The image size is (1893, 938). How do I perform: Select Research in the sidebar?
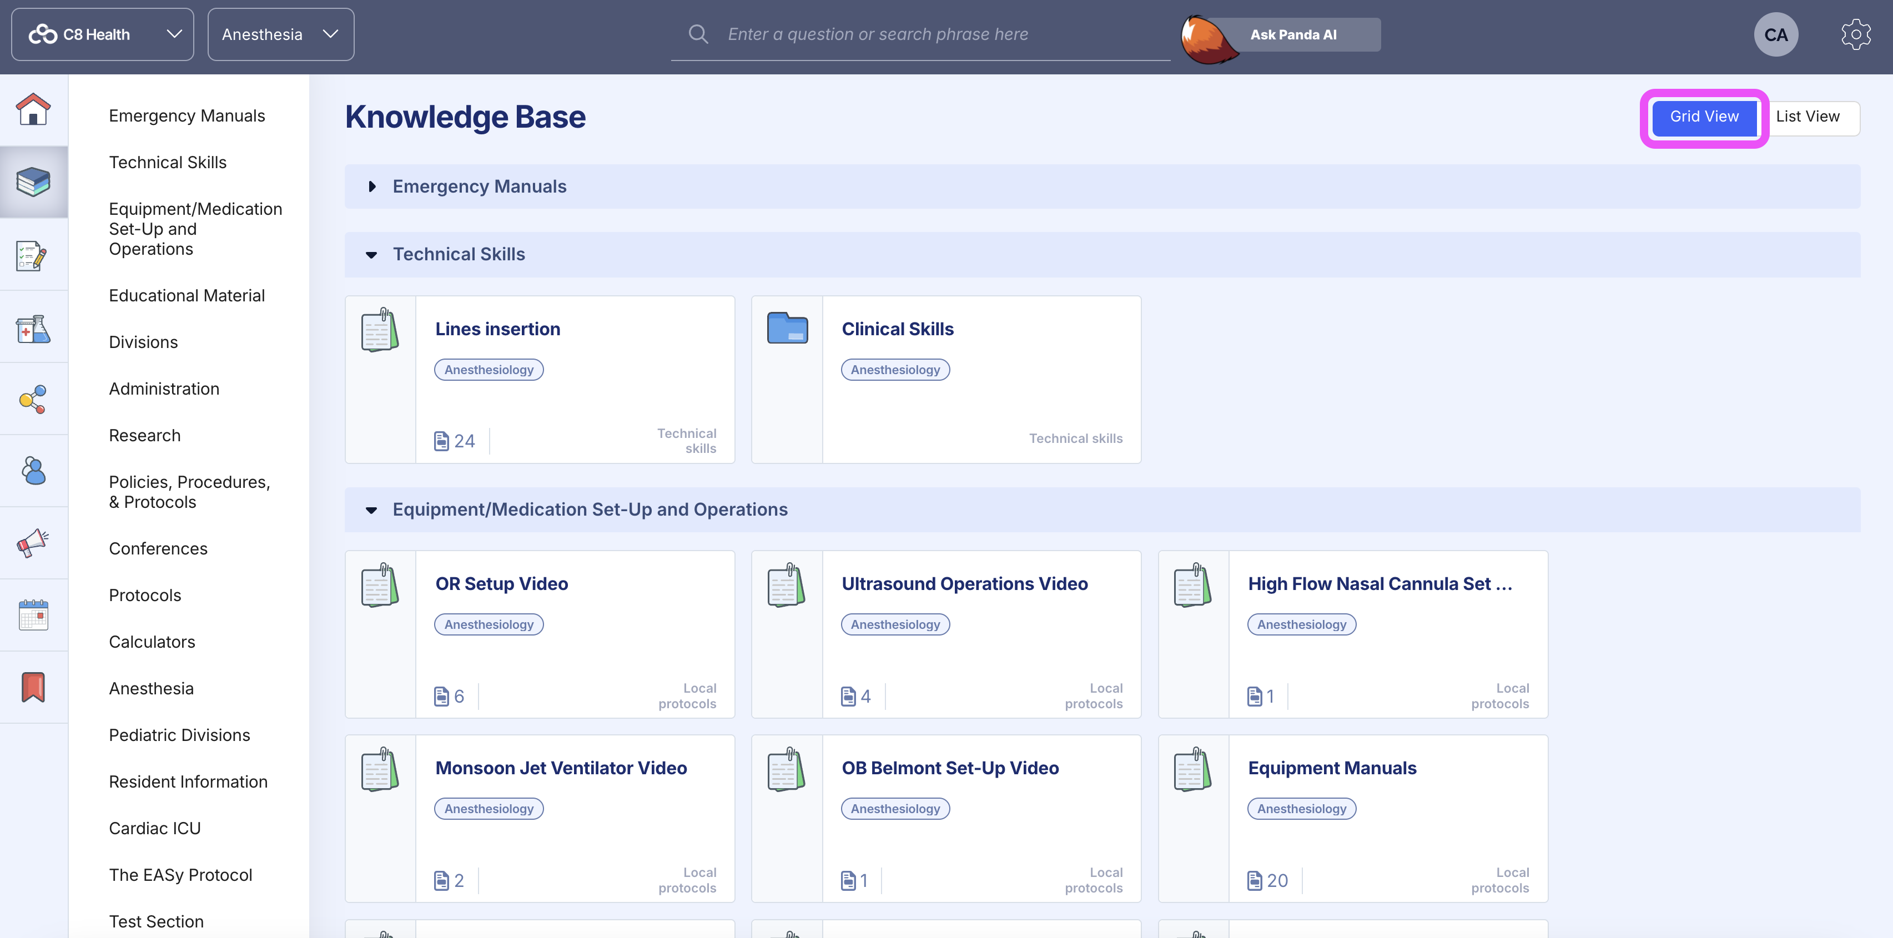(x=145, y=436)
